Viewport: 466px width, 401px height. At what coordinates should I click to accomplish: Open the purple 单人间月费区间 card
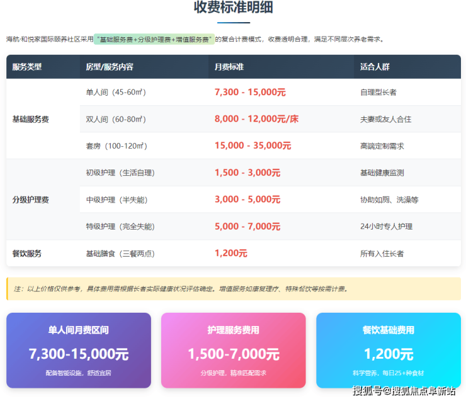[79, 351]
